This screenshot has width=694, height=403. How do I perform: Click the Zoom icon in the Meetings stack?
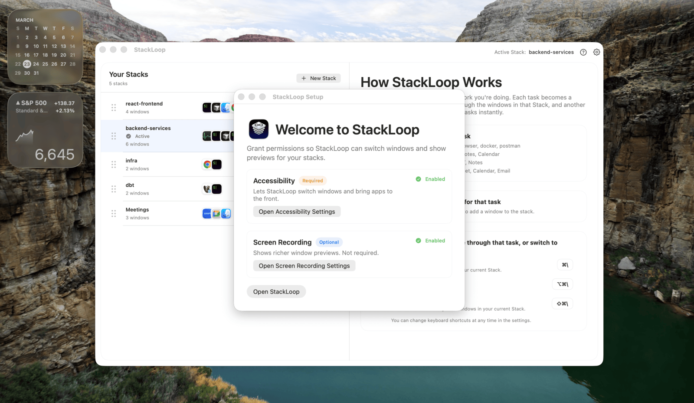[x=206, y=213]
